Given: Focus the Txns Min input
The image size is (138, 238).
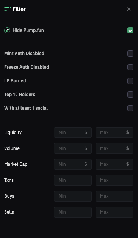Looking at the screenshot, I should (73, 180).
